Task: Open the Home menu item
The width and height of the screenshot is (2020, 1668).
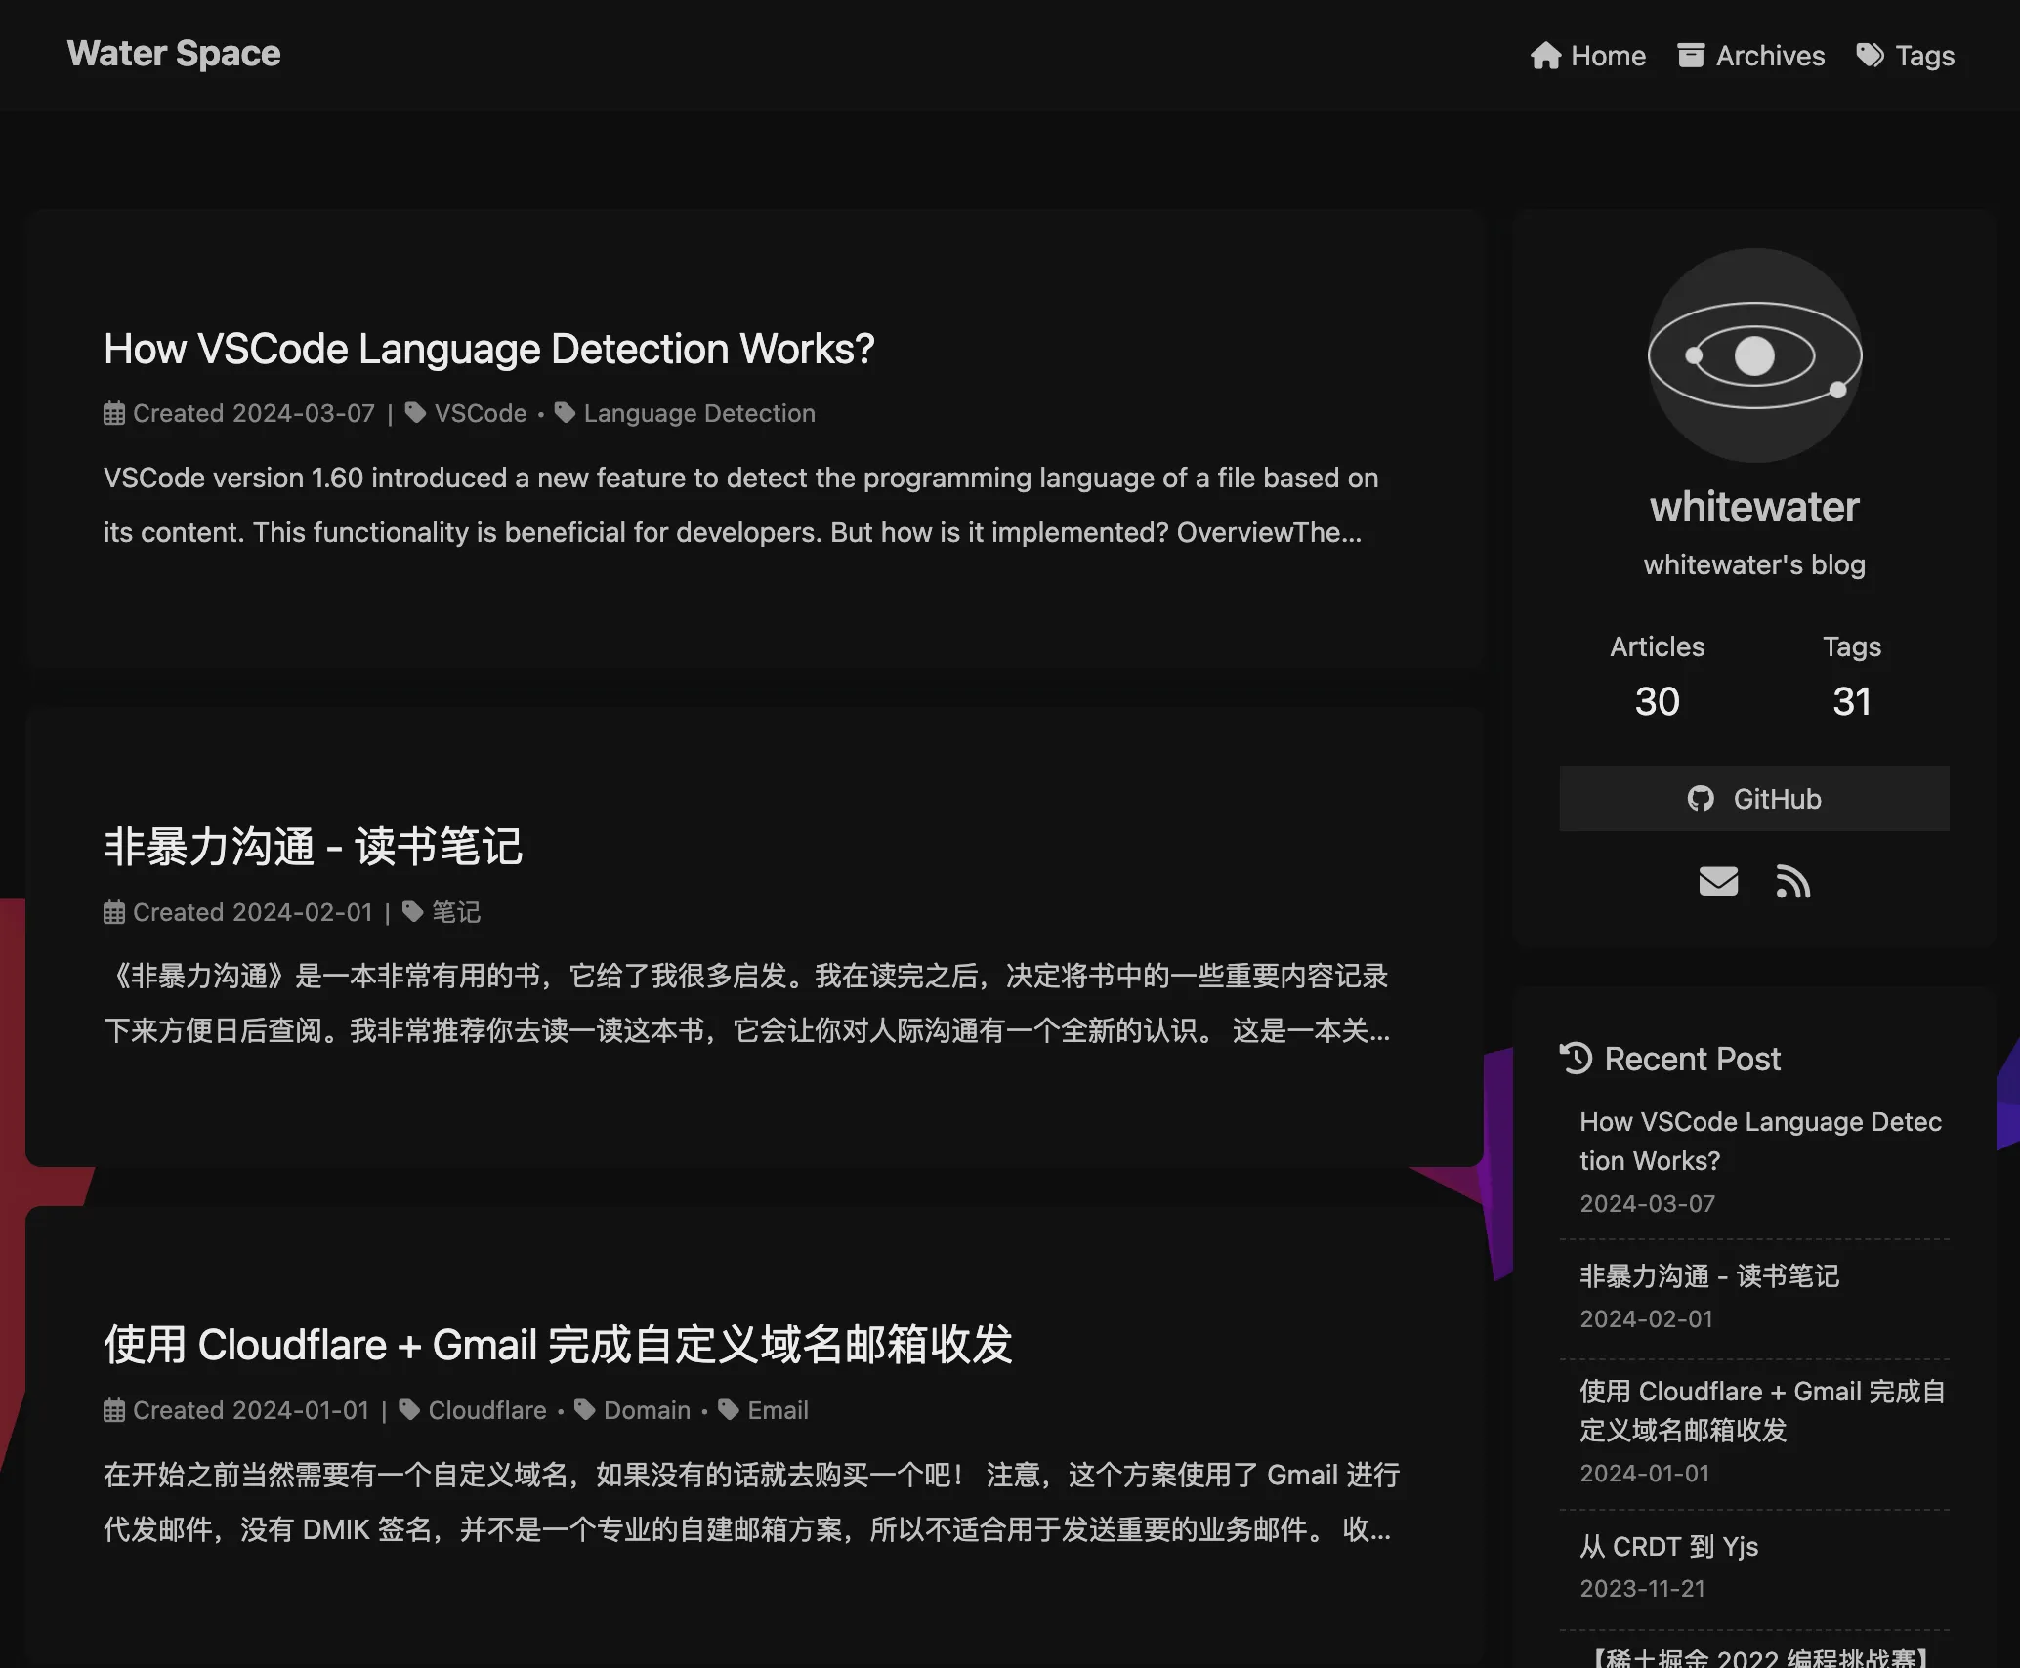Action: tap(1588, 56)
